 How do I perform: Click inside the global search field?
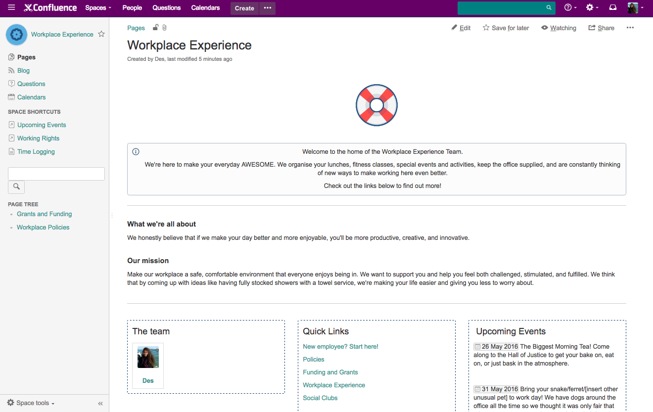(x=502, y=7)
